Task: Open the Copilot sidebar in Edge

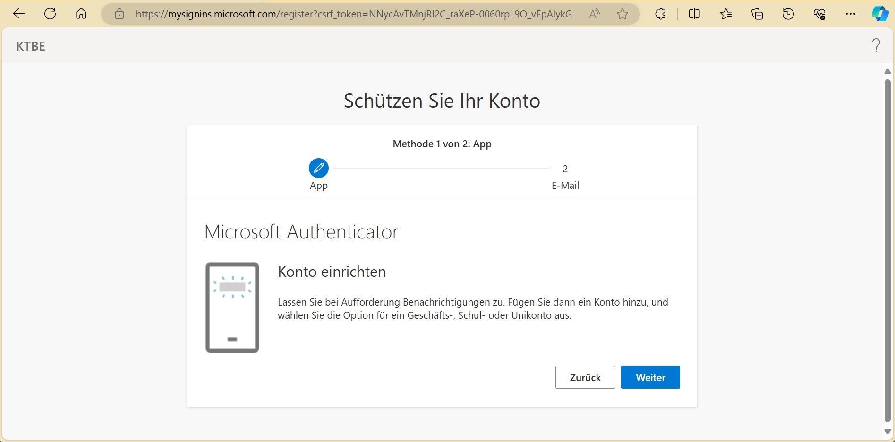Action: point(879,14)
